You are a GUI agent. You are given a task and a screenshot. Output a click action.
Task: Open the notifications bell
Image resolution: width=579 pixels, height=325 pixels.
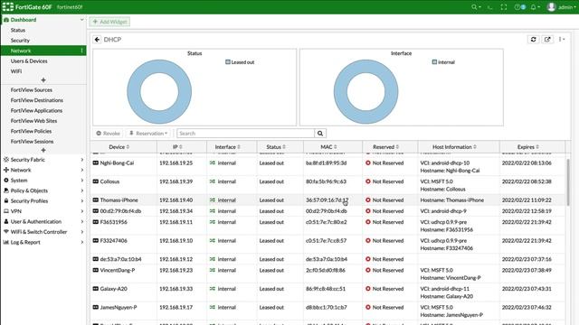[535, 7]
